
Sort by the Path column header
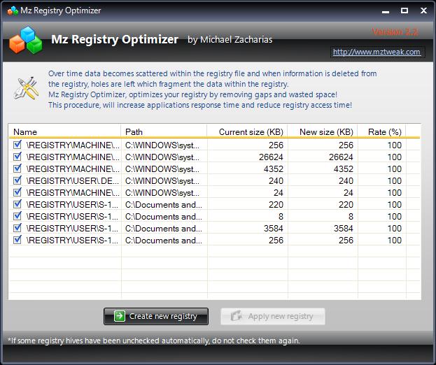(x=164, y=131)
